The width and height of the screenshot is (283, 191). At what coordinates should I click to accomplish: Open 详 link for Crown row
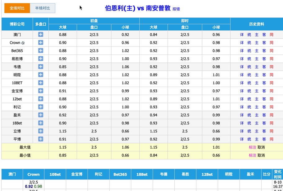pos(242,43)
